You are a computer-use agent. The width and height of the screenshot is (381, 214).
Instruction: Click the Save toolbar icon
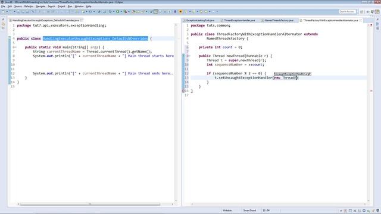tap(18, 11)
